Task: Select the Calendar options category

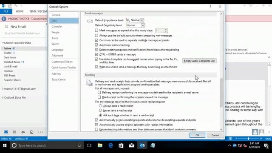Action: tap(64, 26)
